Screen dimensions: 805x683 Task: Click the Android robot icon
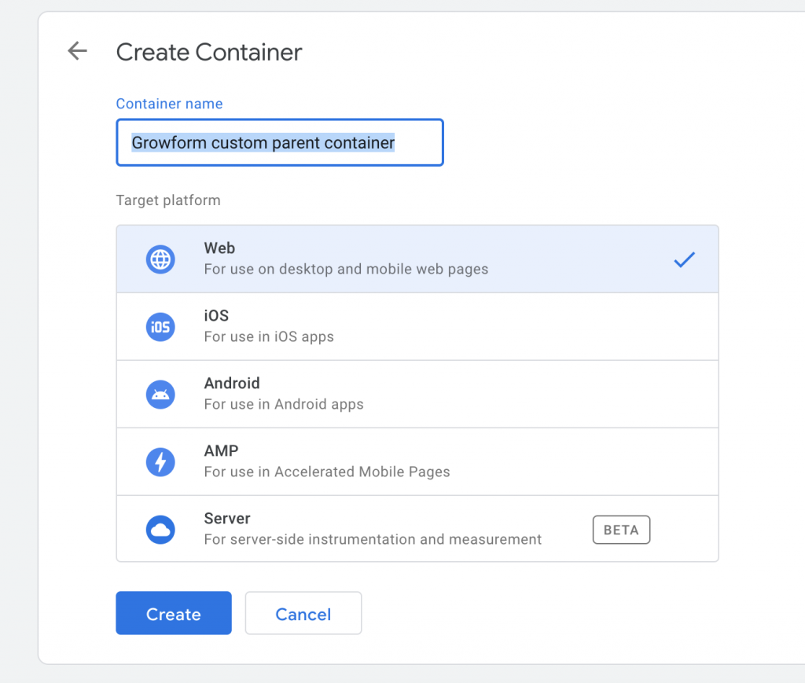tap(160, 395)
